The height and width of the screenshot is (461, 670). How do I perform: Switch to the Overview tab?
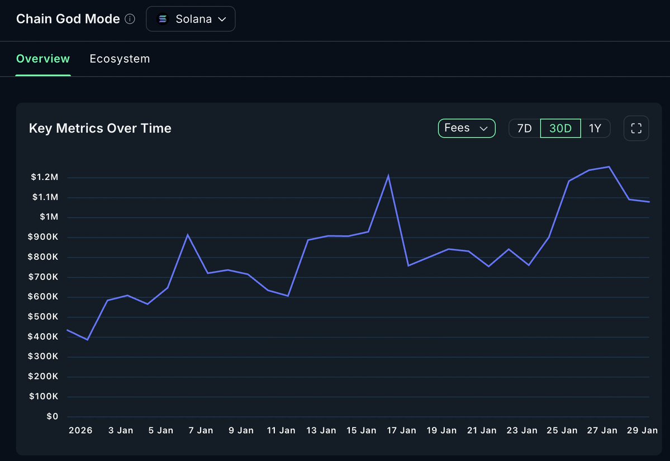[42, 59]
